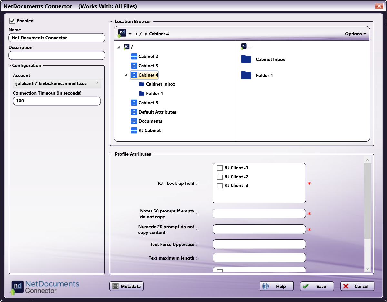The height and width of the screenshot is (302, 387).
Task: Open the large Cabinet Inbox folder in the contents pane
Action: pos(246,59)
